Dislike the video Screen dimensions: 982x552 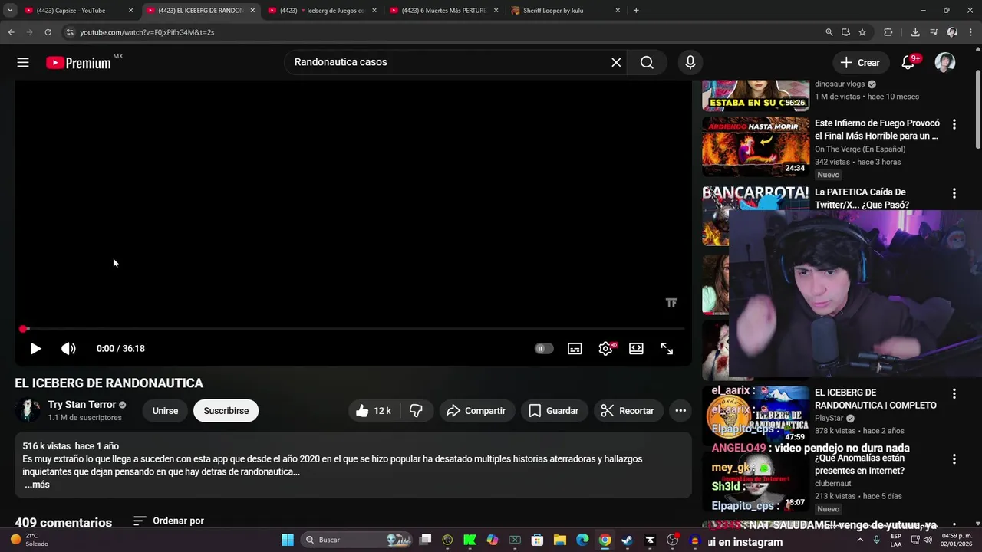point(417,411)
